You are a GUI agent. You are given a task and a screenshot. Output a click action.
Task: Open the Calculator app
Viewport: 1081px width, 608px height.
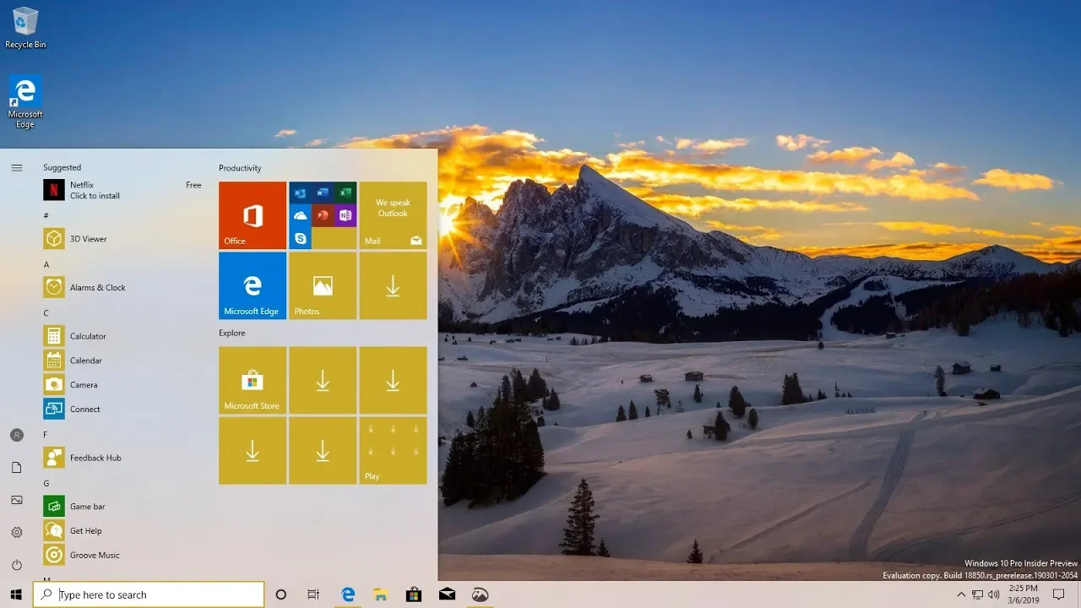point(122,336)
